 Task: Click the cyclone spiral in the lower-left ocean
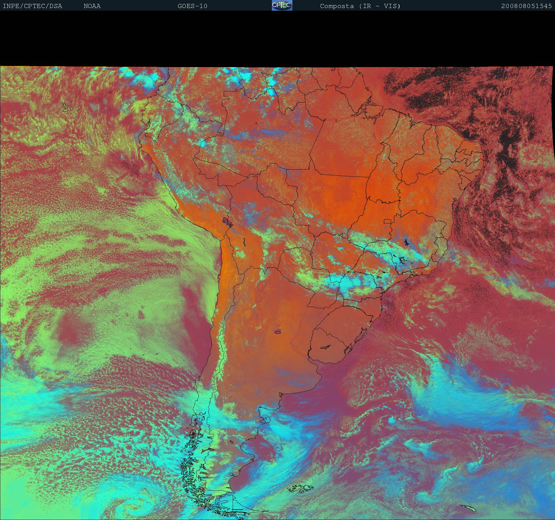click(x=131, y=505)
